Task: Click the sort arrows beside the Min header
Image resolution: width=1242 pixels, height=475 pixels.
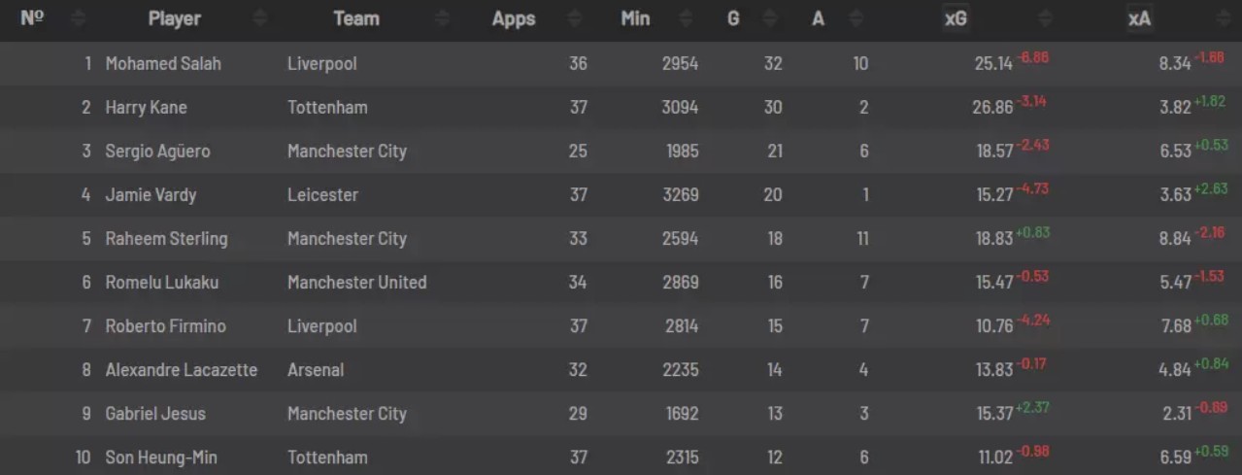Action: (x=687, y=19)
